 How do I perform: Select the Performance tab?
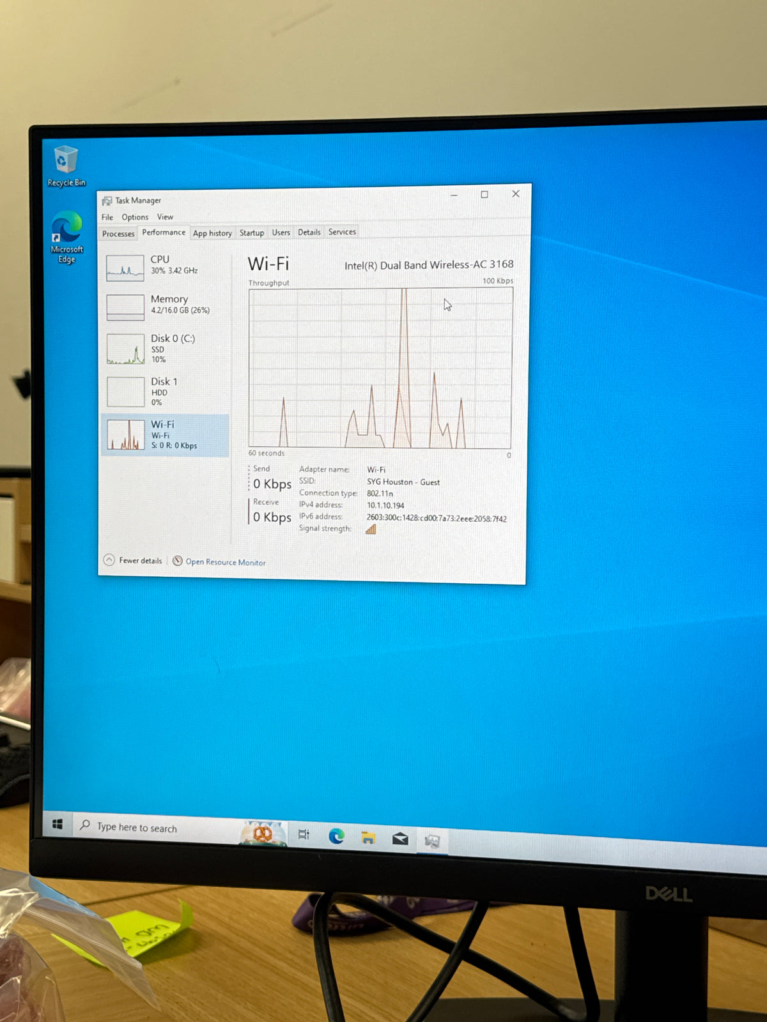(x=164, y=233)
